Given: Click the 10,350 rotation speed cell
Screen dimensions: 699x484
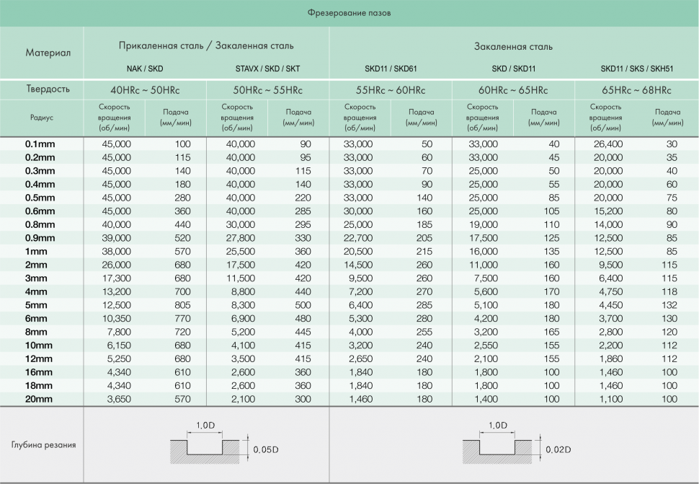Looking at the screenshot, I should click(118, 318).
